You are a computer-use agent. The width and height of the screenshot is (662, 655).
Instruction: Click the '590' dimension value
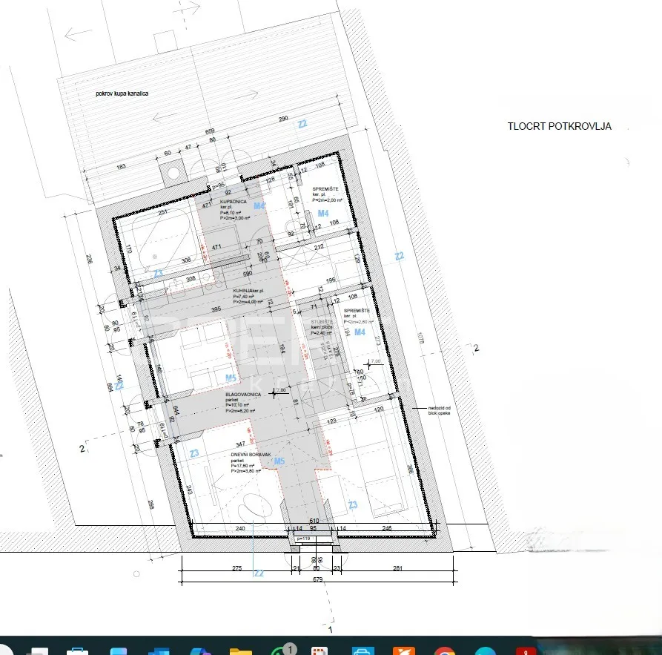coord(248,274)
